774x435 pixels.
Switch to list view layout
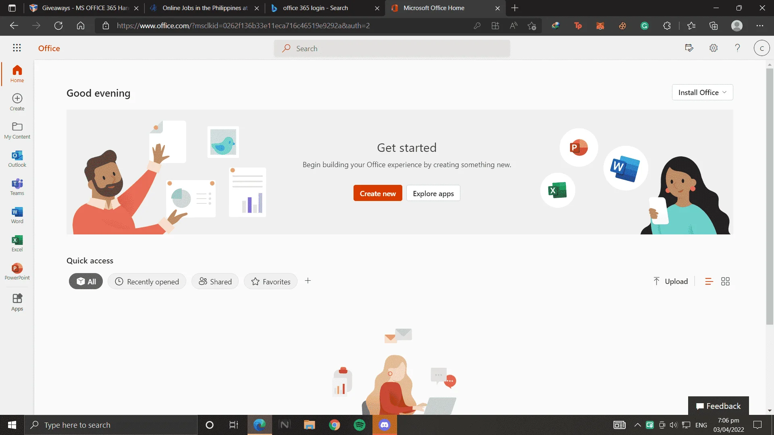[x=709, y=282]
